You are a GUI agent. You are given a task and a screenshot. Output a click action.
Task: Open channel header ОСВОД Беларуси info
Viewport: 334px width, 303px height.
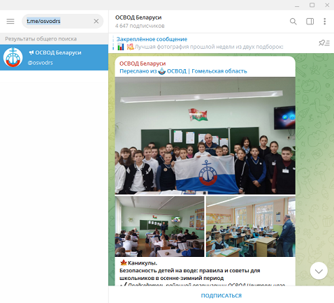[138, 17]
